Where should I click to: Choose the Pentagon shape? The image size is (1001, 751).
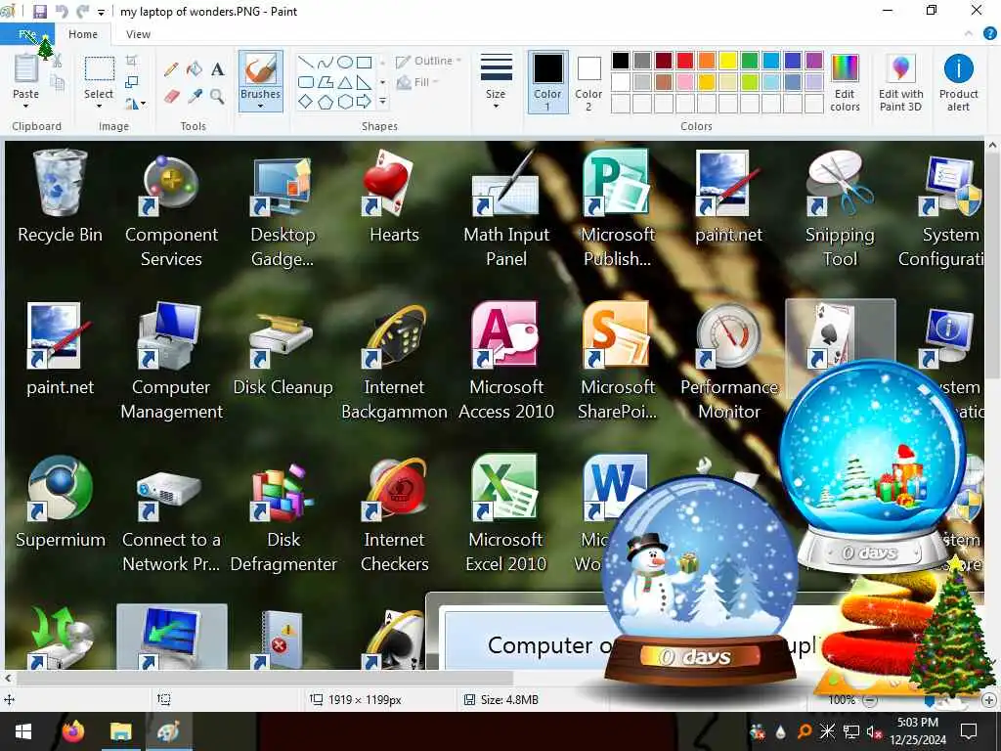tap(326, 101)
